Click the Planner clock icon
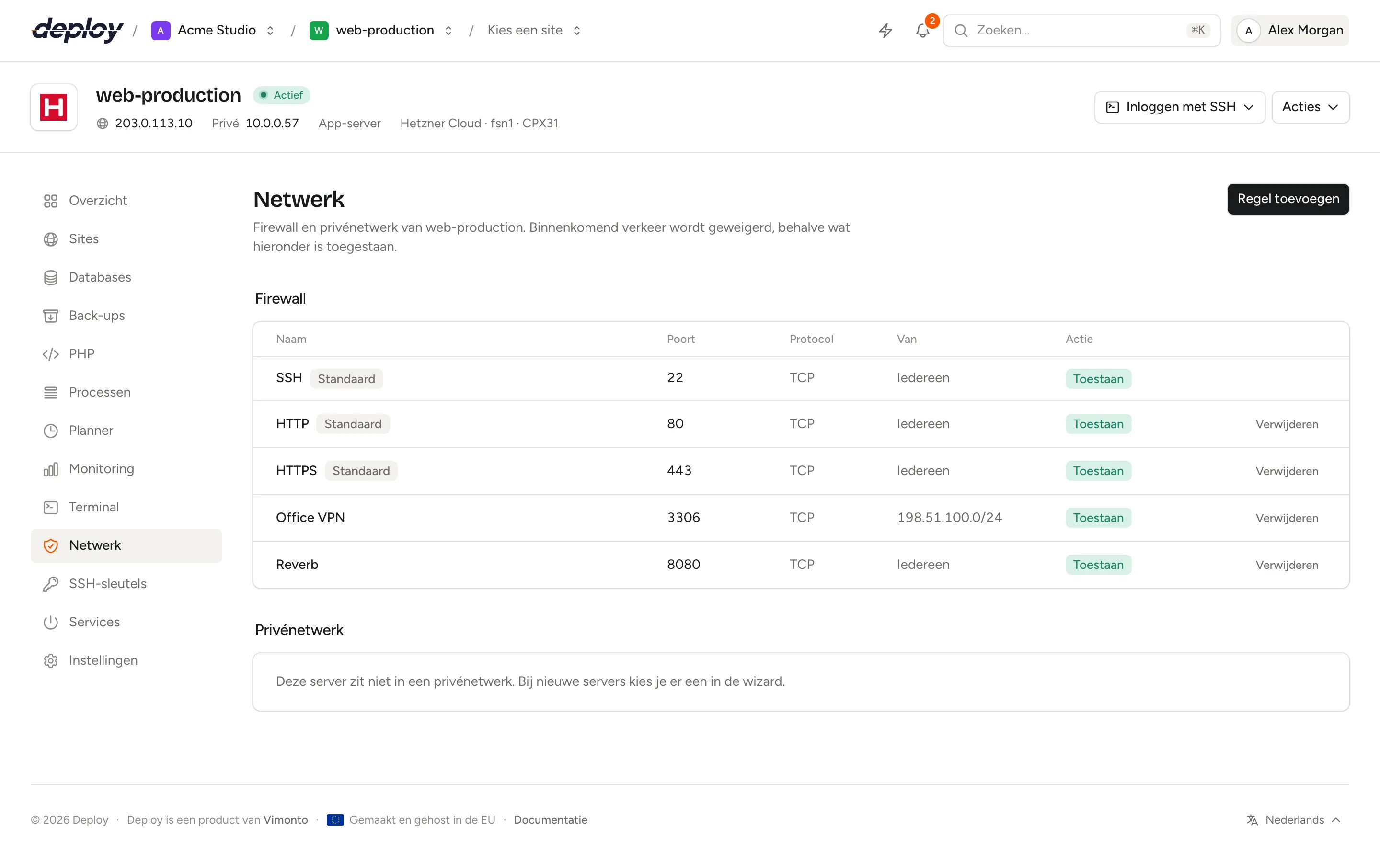The image size is (1380, 862). pyautogui.click(x=51, y=431)
